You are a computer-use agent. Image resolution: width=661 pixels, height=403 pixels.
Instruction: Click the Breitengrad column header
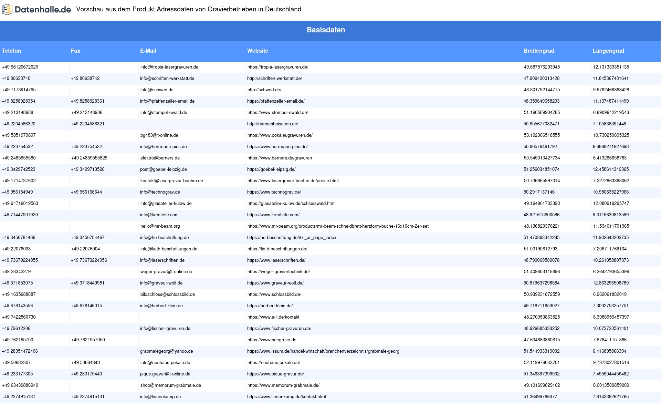539,51
